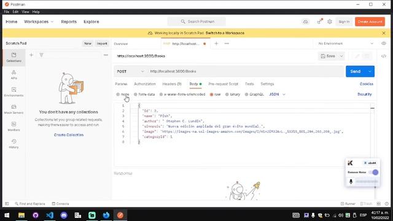Select the binary body type radio
393x221 pixels.
point(227,95)
